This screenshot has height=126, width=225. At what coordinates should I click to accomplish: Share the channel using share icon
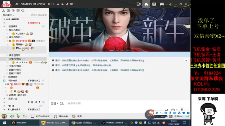point(67,4)
